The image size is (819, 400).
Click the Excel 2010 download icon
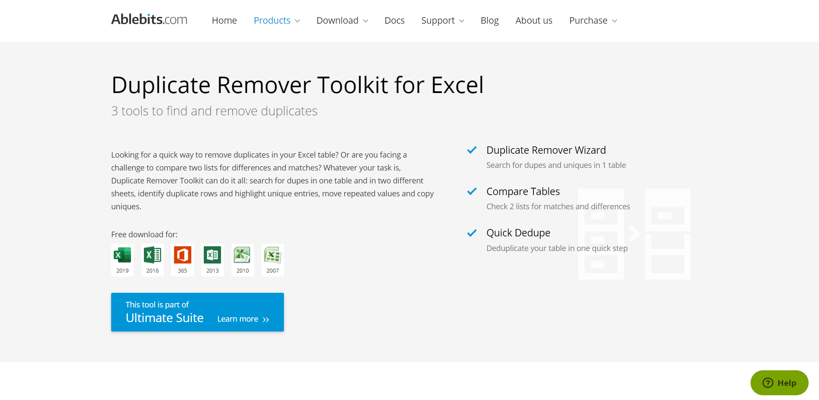pyautogui.click(x=242, y=256)
